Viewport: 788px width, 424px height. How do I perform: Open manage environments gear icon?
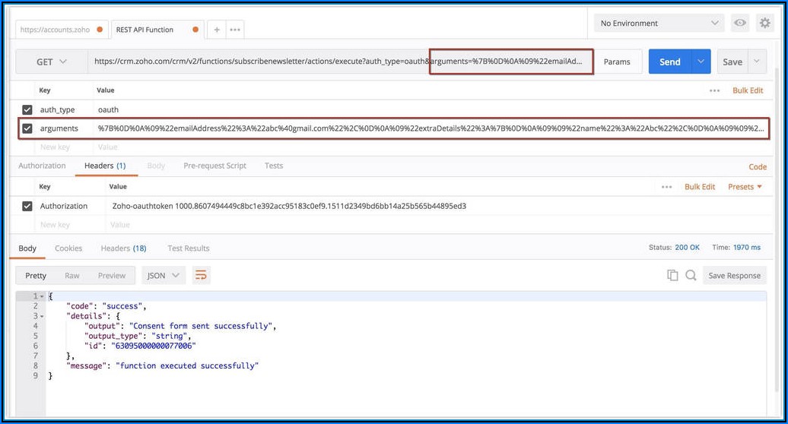tap(764, 24)
